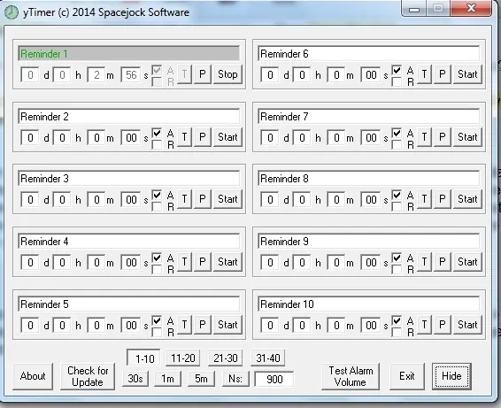This screenshot has width=501, height=408.
Task: Click the Reminder 10 name field
Action: (369, 304)
